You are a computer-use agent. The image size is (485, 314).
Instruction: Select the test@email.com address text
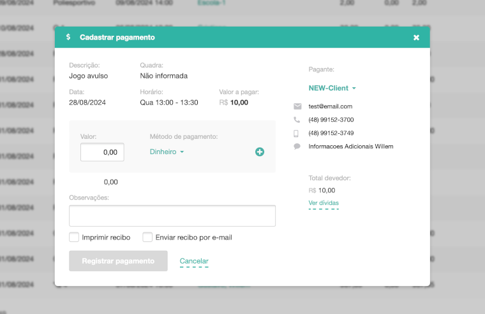pyautogui.click(x=330, y=106)
